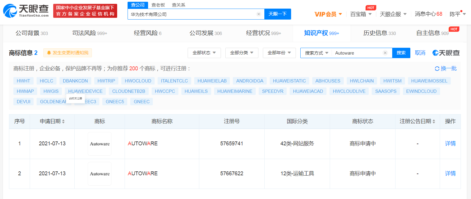
Task: Sort by 注册公告日期 column arrows
Action: click(434, 122)
